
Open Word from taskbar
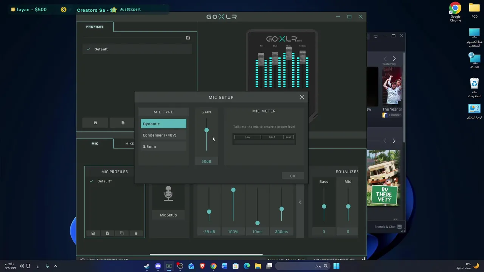coord(225,266)
